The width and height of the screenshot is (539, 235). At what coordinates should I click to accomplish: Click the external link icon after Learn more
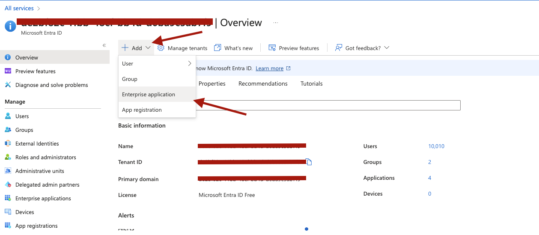tap(288, 68)
